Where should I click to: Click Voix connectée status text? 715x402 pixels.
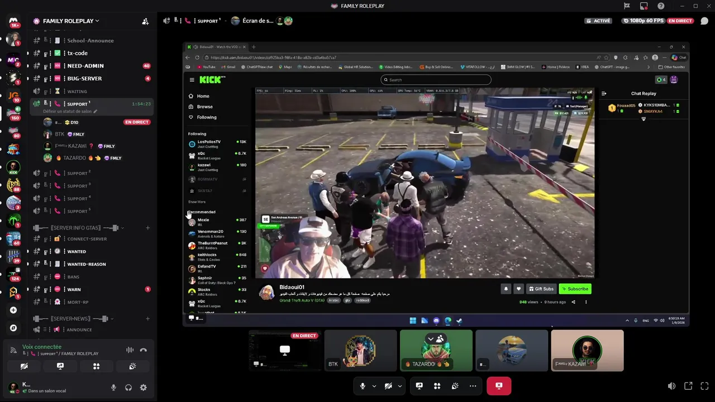pos(42,347)
